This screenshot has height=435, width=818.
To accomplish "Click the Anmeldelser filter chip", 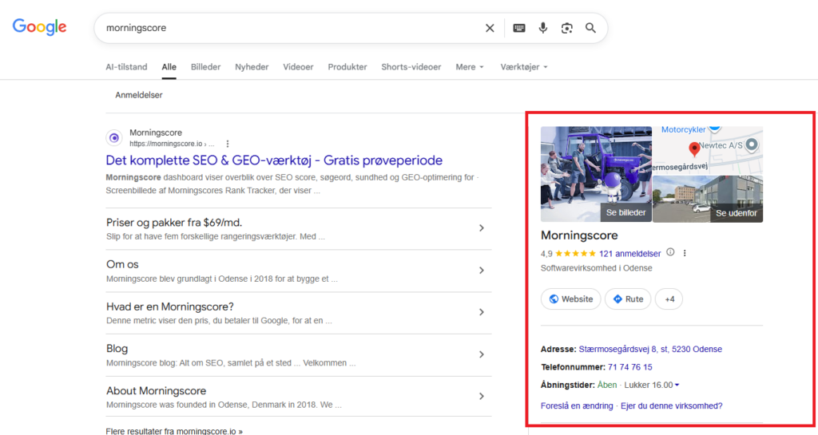I will click(x=139, y=95).
